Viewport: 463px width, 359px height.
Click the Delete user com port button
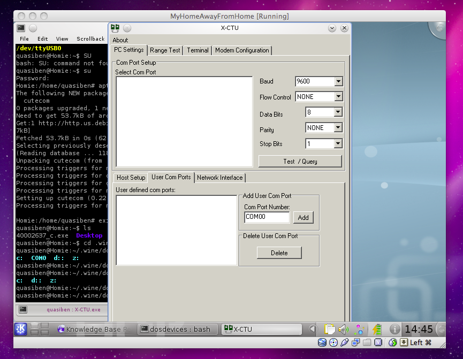tap(279, 253)
